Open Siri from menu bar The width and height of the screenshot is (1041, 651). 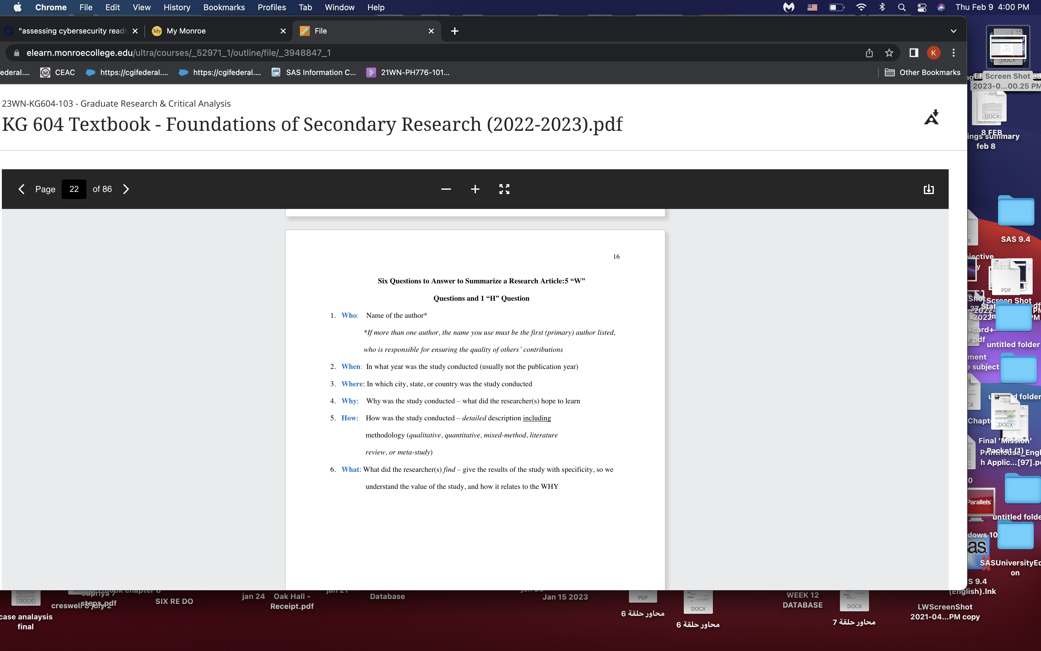pos(941,7)
